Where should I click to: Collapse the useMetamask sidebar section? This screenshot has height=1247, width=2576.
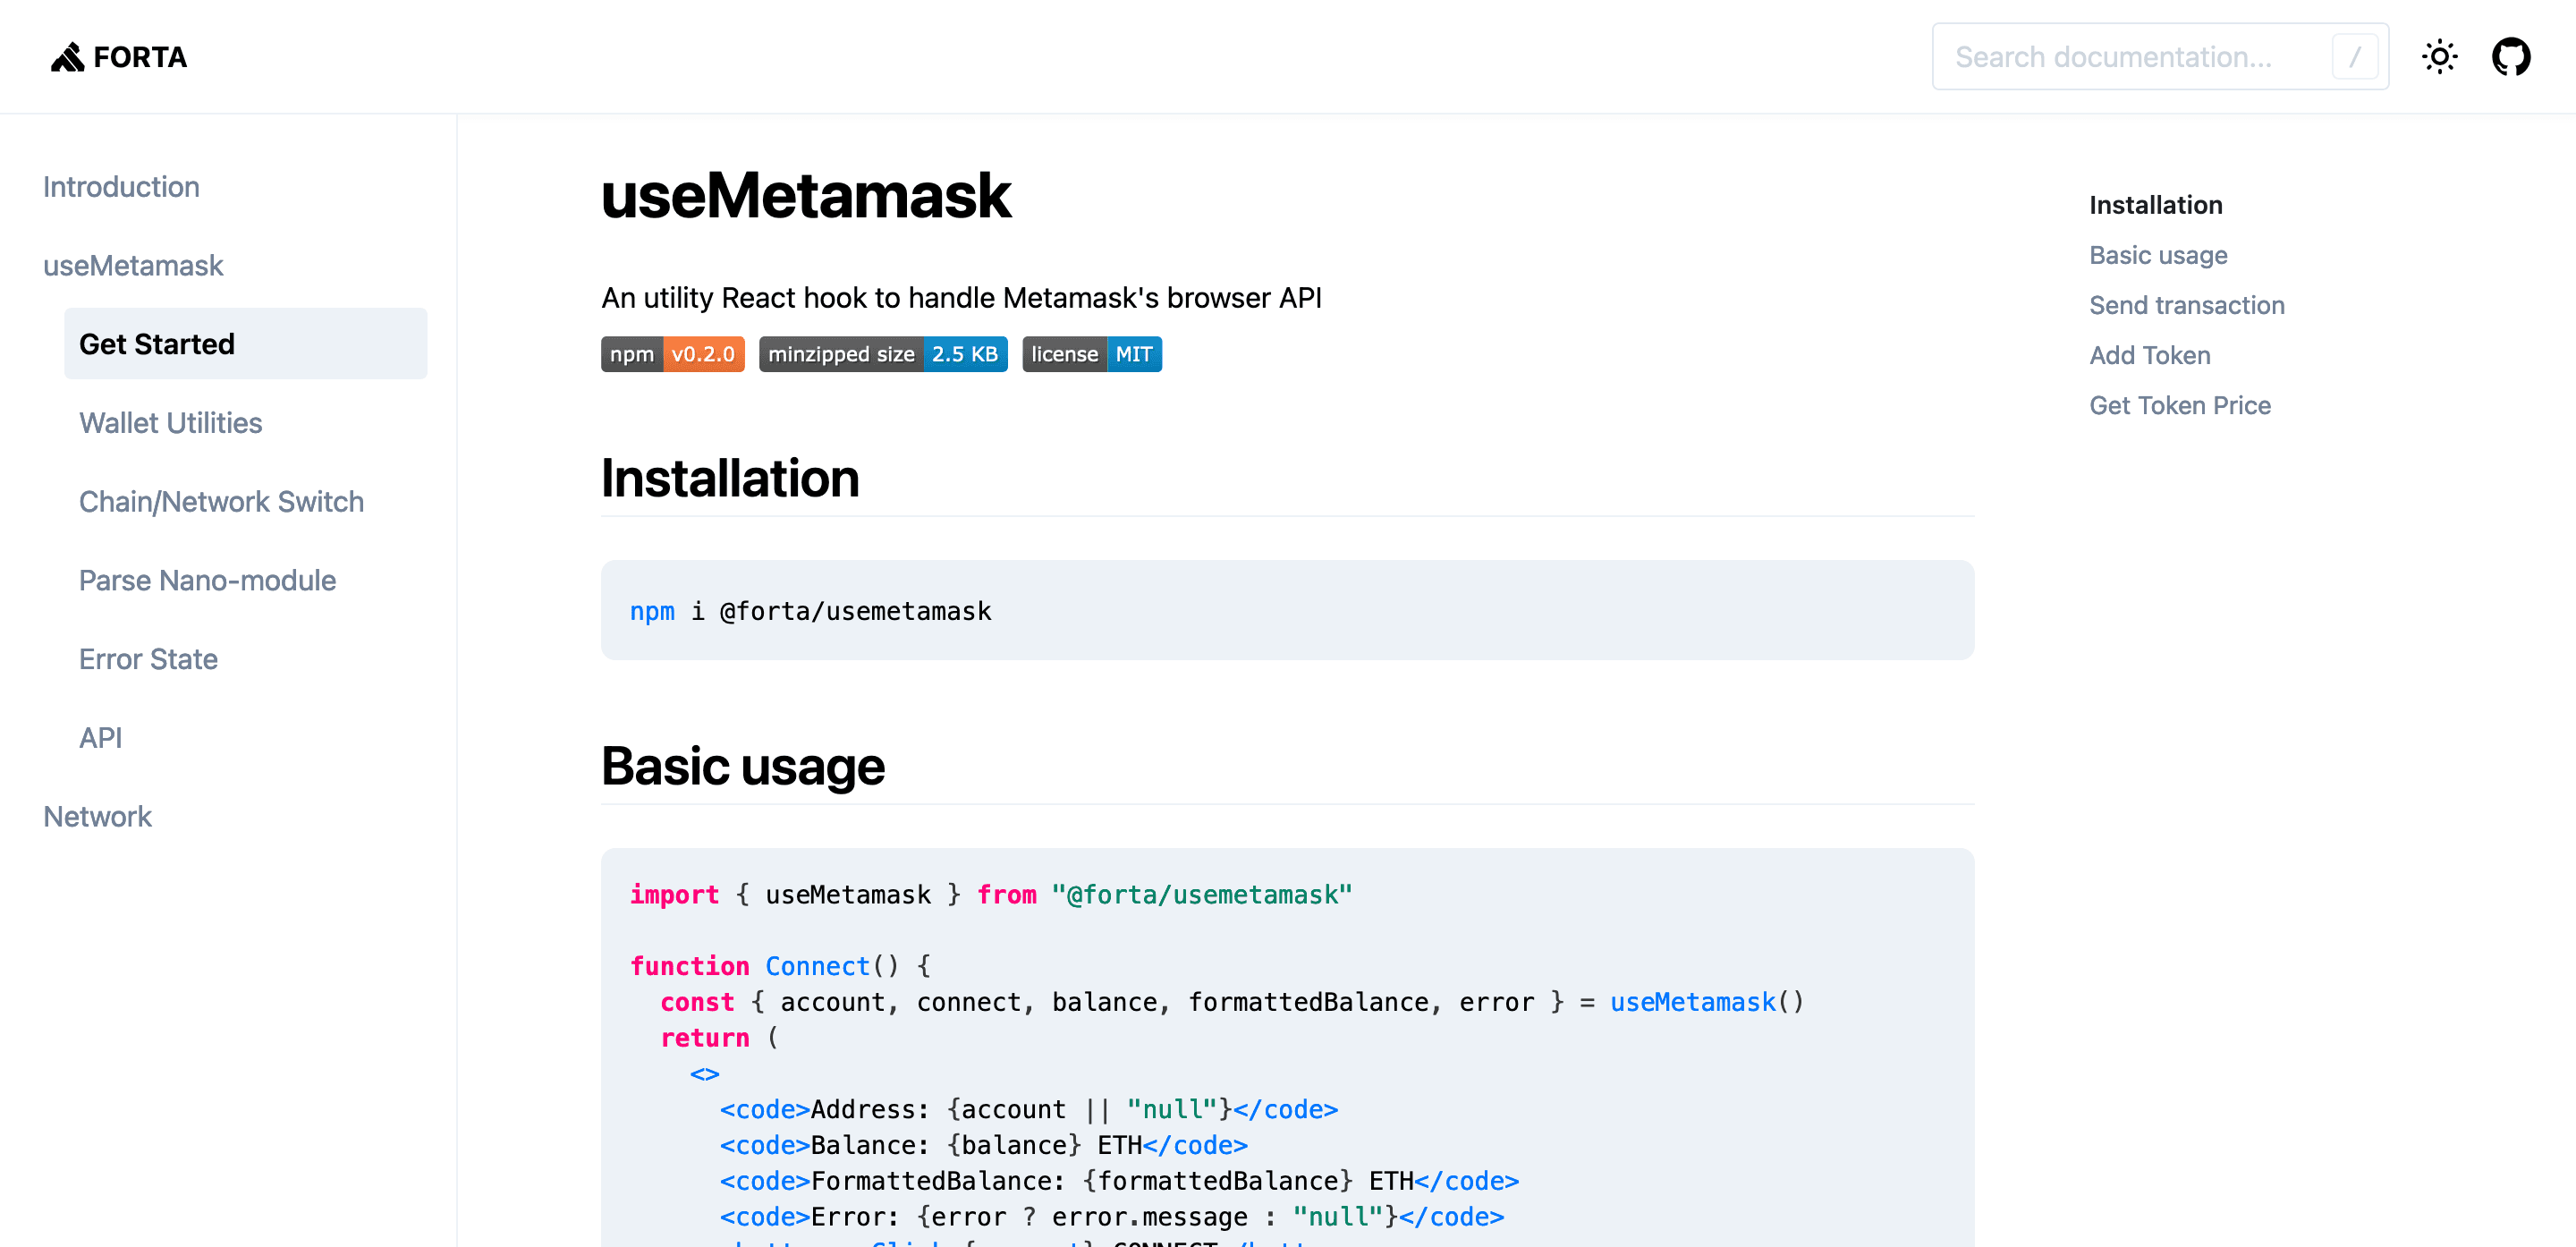[133, 266]
